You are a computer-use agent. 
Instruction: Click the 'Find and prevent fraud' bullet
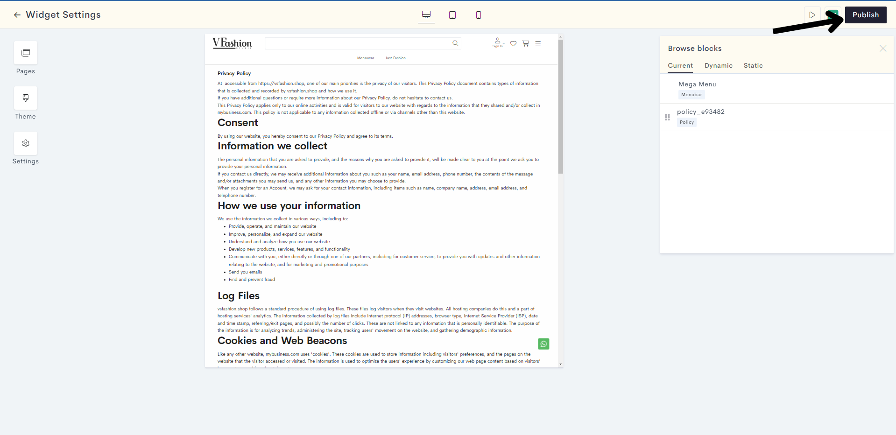[252, 280]
